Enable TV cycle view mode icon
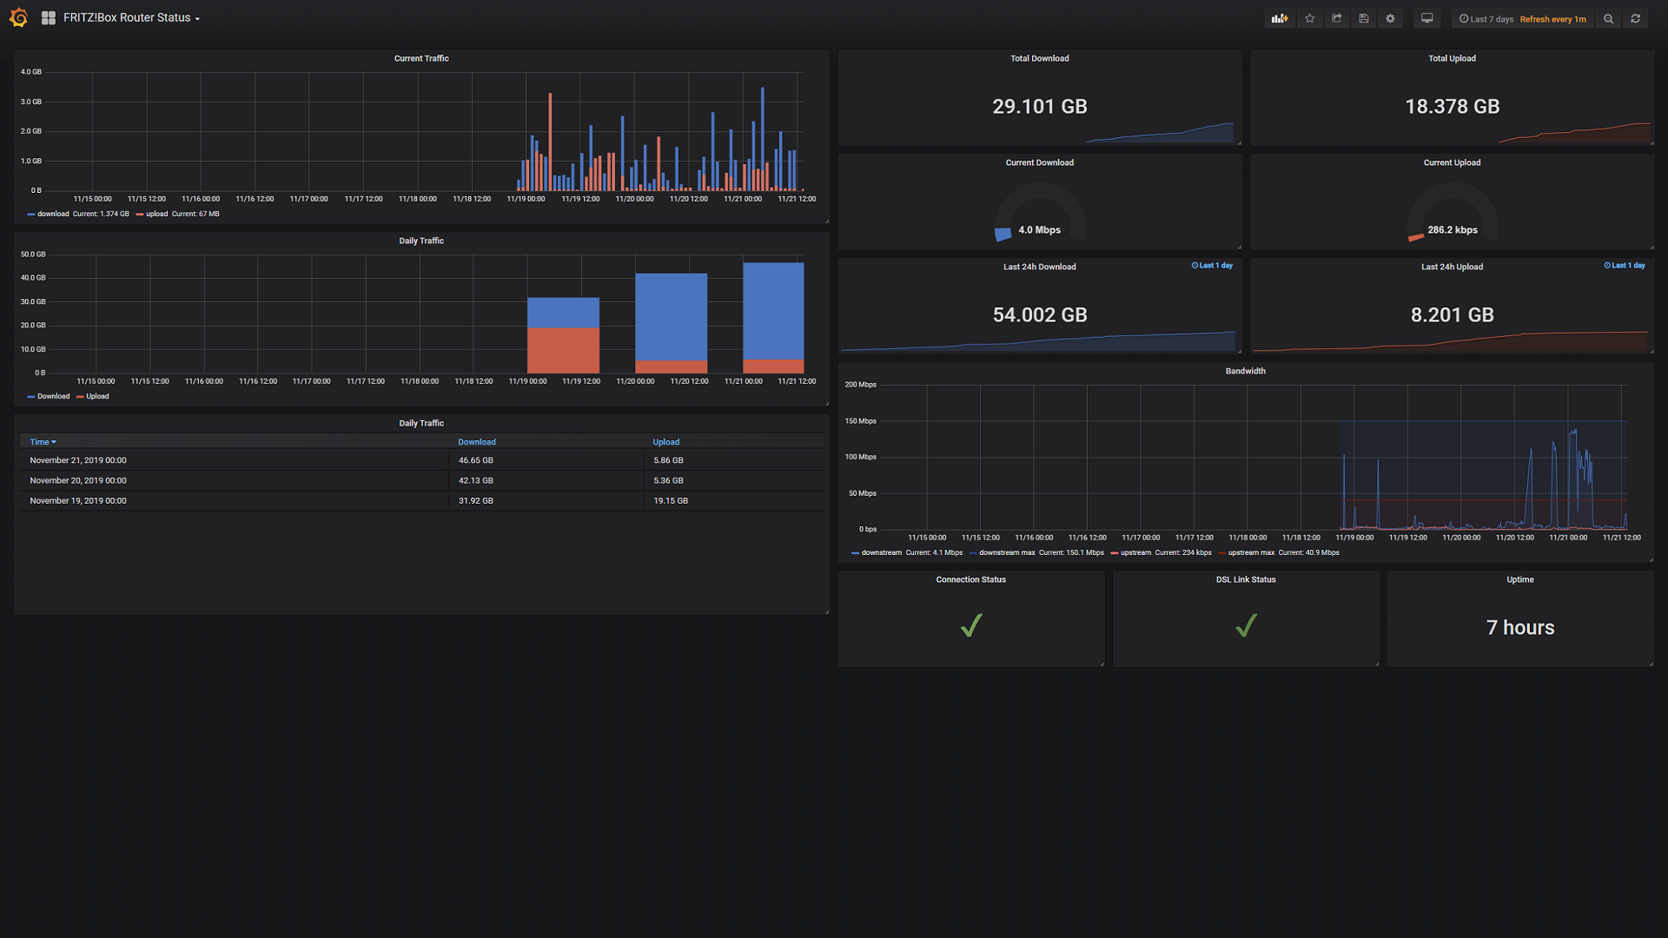The height and width of the screenshot is (938, 1668). tap(1426, 18)
